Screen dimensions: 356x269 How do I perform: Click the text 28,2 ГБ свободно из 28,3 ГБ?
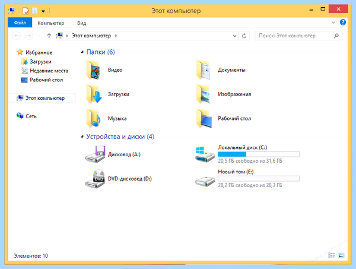click(x=250, y=185)
